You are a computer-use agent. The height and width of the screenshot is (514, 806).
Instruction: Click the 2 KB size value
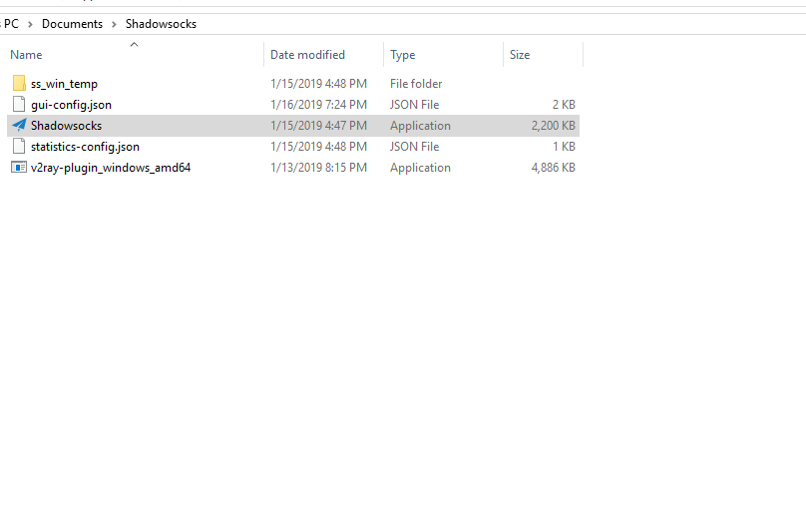pyautogui.click(x=564, y=105)
